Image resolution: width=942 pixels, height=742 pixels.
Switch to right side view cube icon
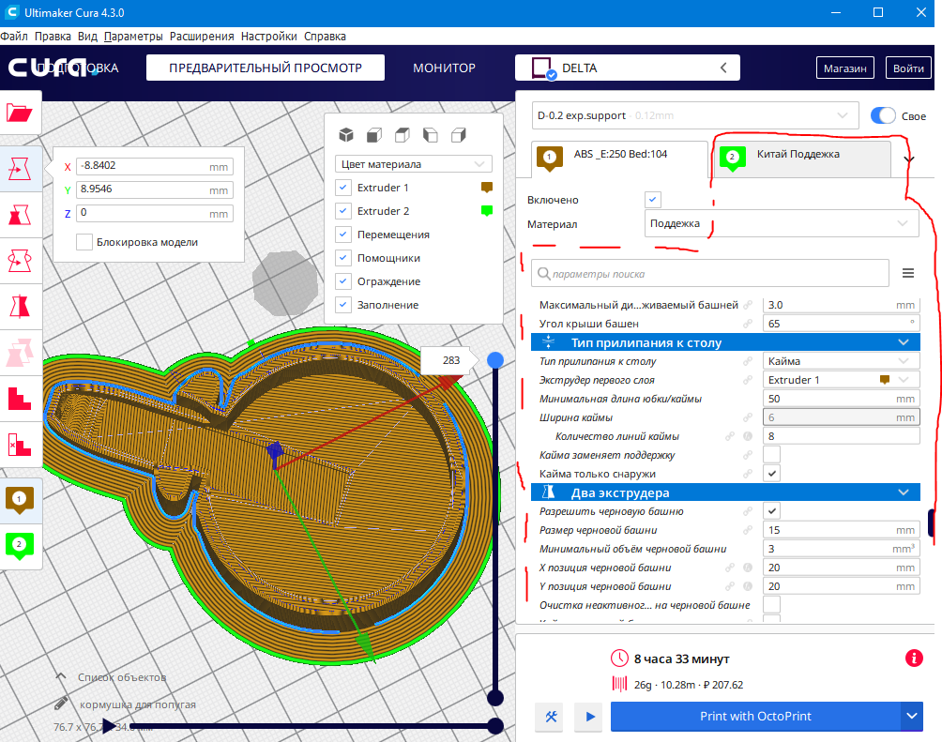[459, 135]
